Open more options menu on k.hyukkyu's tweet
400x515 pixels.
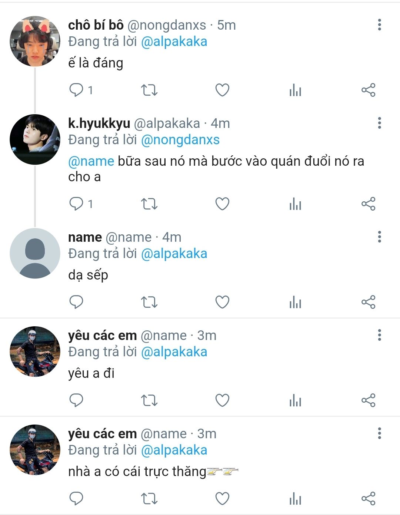point(379,123)
